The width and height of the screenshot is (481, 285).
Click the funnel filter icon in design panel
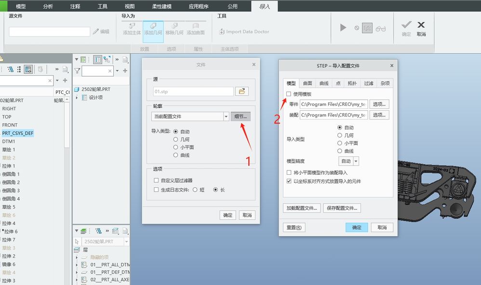point(77,71)
